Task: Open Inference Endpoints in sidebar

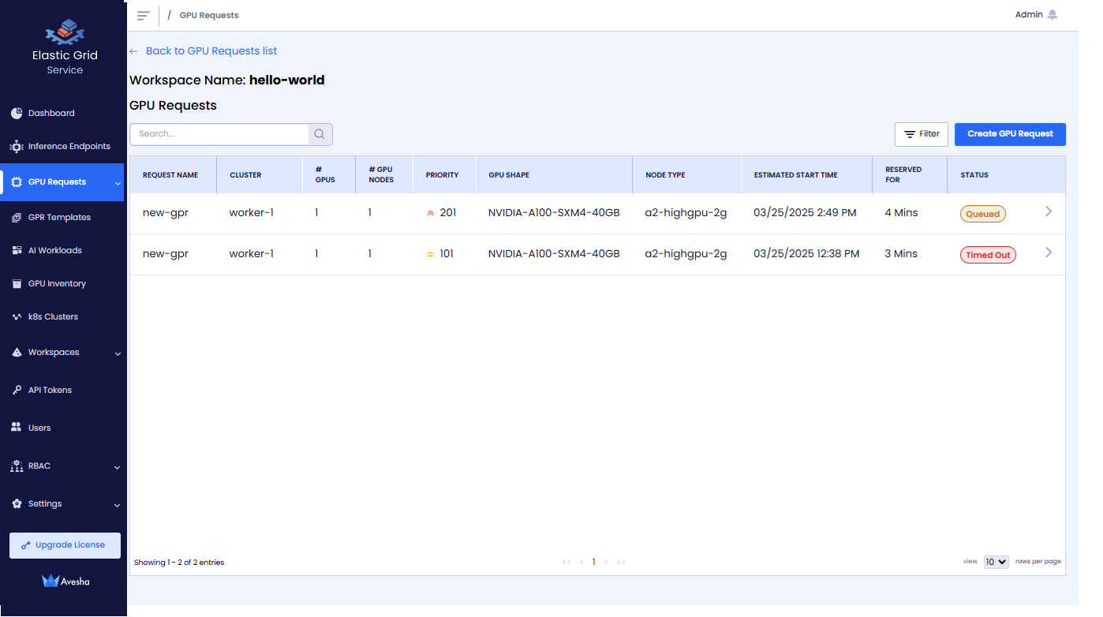Action: point(69,147)
